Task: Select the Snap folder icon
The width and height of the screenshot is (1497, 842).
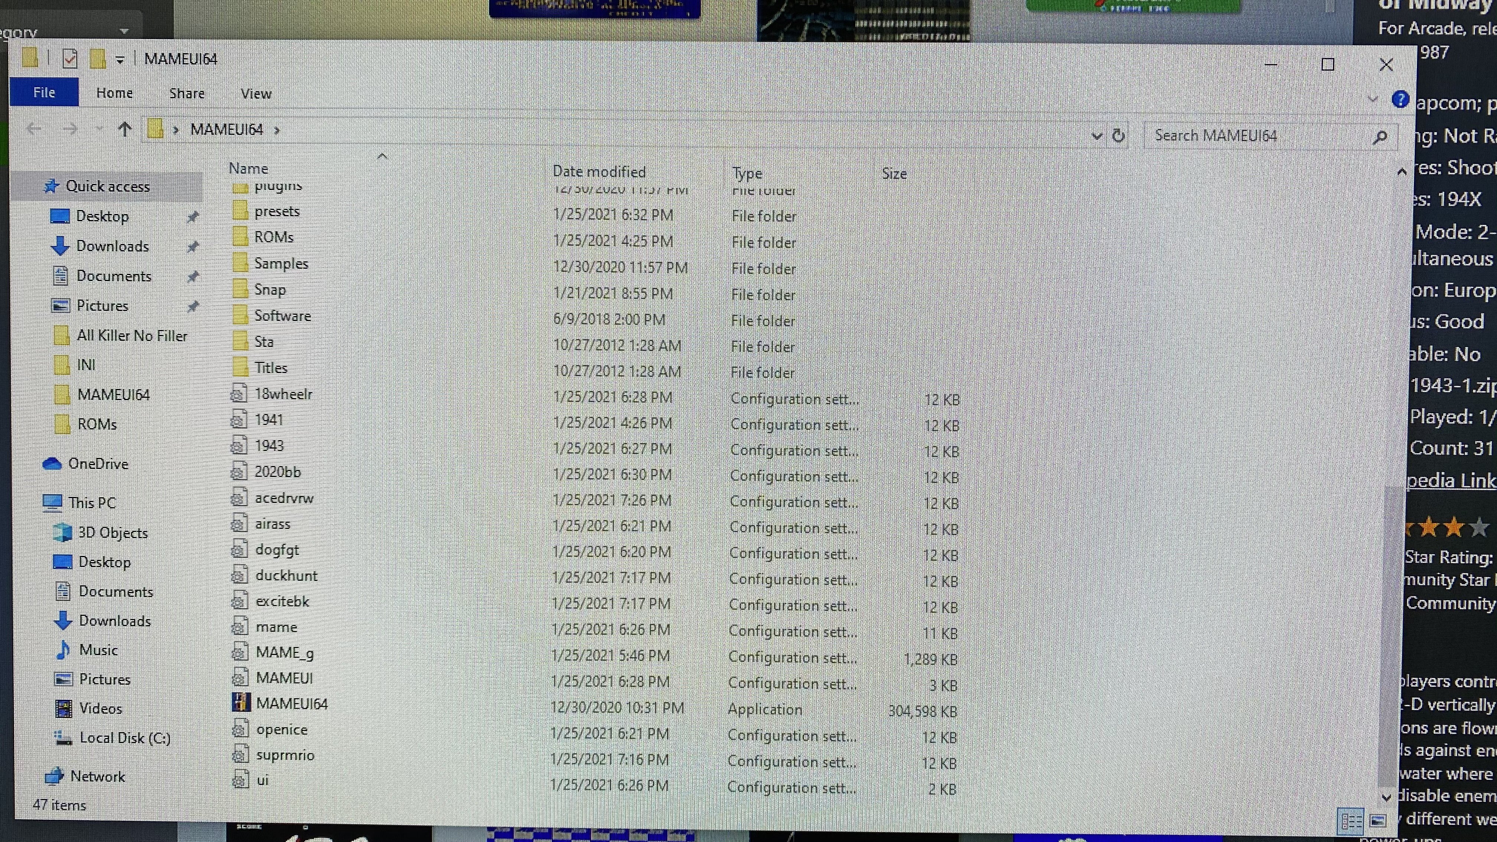Action: pos(240,289)
